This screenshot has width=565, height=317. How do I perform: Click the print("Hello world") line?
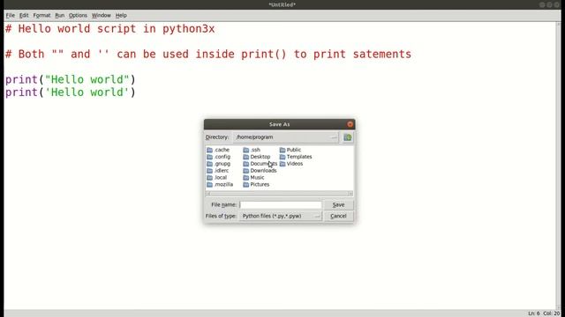point(71,79)
